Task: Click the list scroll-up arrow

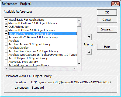Action: click(x=79, y=20)
